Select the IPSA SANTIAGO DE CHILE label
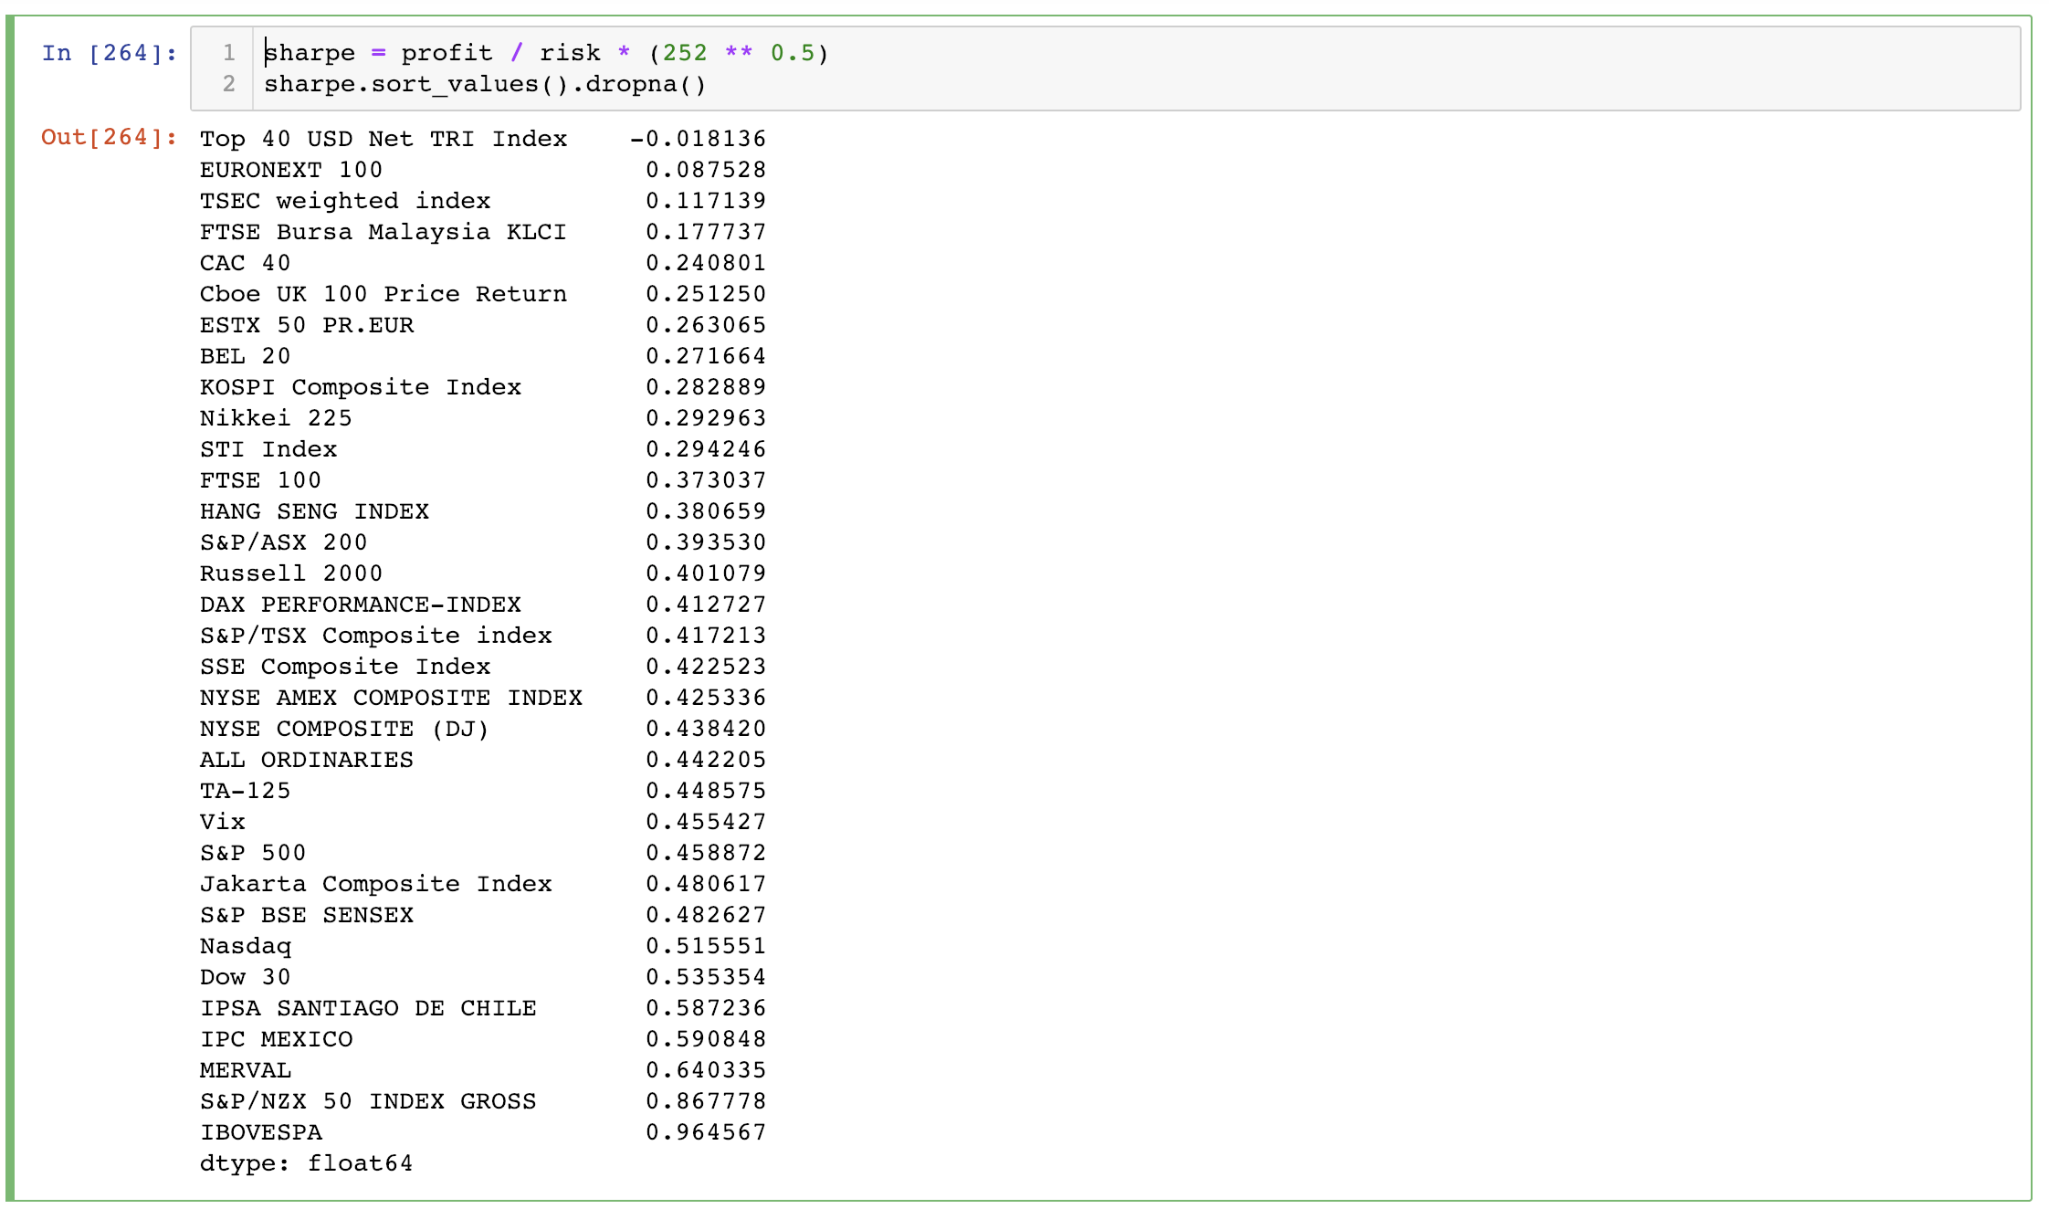This screenshot has height=1209, width=2049. click(x=368, y=1008)
